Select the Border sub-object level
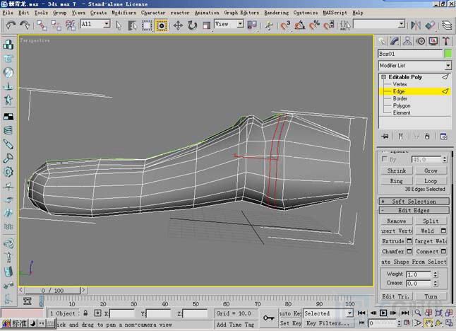The width and height of the screenshot is (456, 331). pyautogui.click(x=400, y=98)
